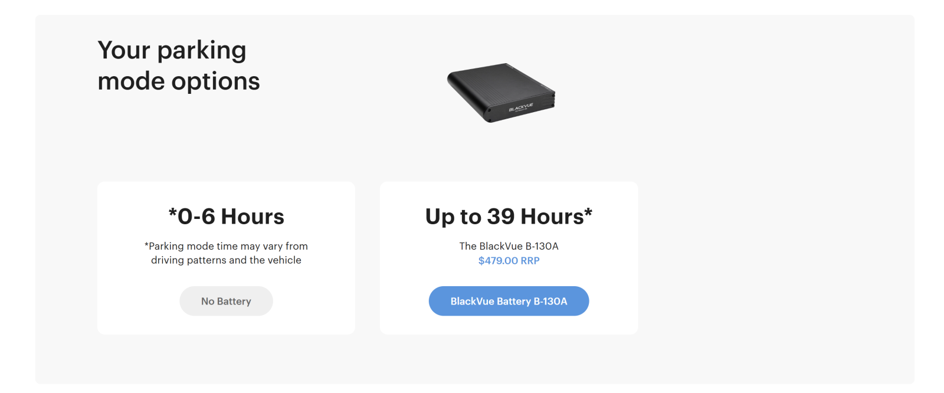The height and width of the screenshot is (393, 944).
Task: Select the No Battery option
Action: pyautogui.click(x=226, y=301)
